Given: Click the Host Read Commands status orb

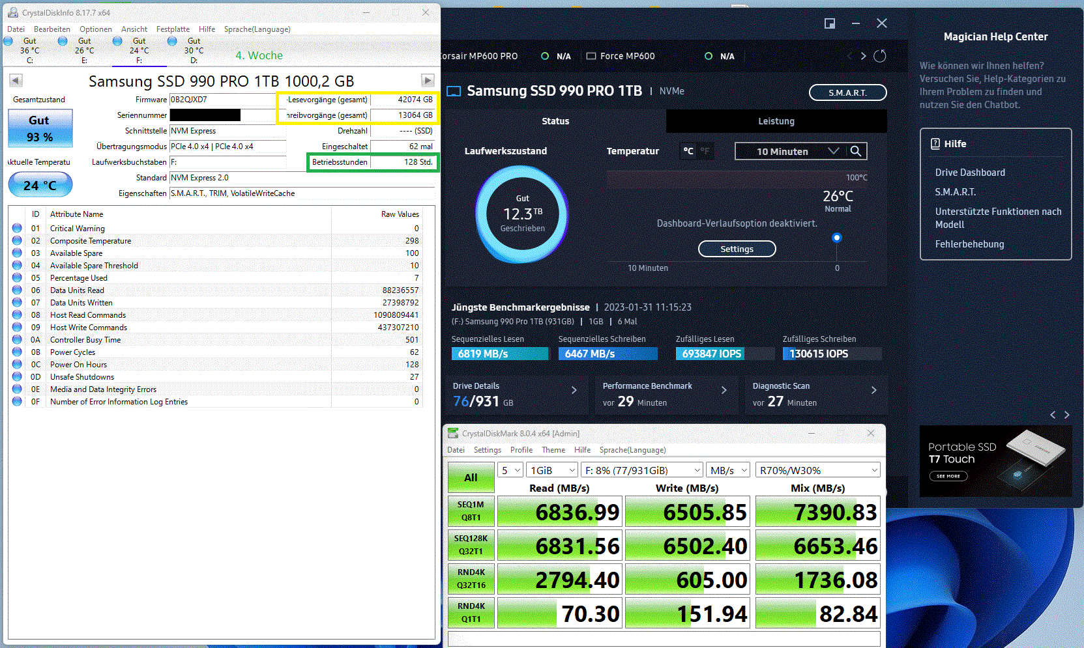Looking at the screenshot, I should click(17, 315).
